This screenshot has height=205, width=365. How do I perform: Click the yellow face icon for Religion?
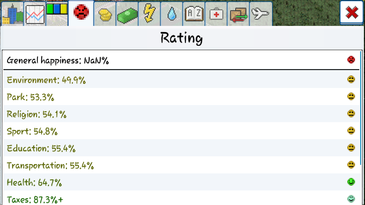point(351,113)
